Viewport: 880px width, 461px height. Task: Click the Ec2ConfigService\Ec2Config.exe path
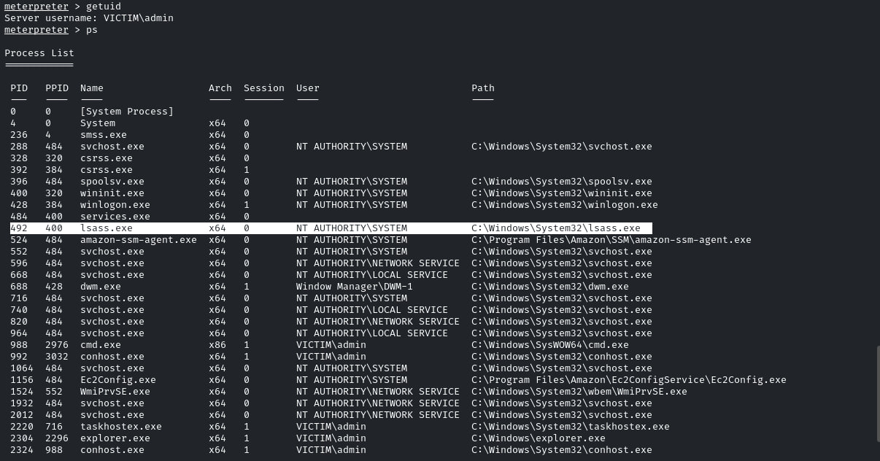click(629, 380)
